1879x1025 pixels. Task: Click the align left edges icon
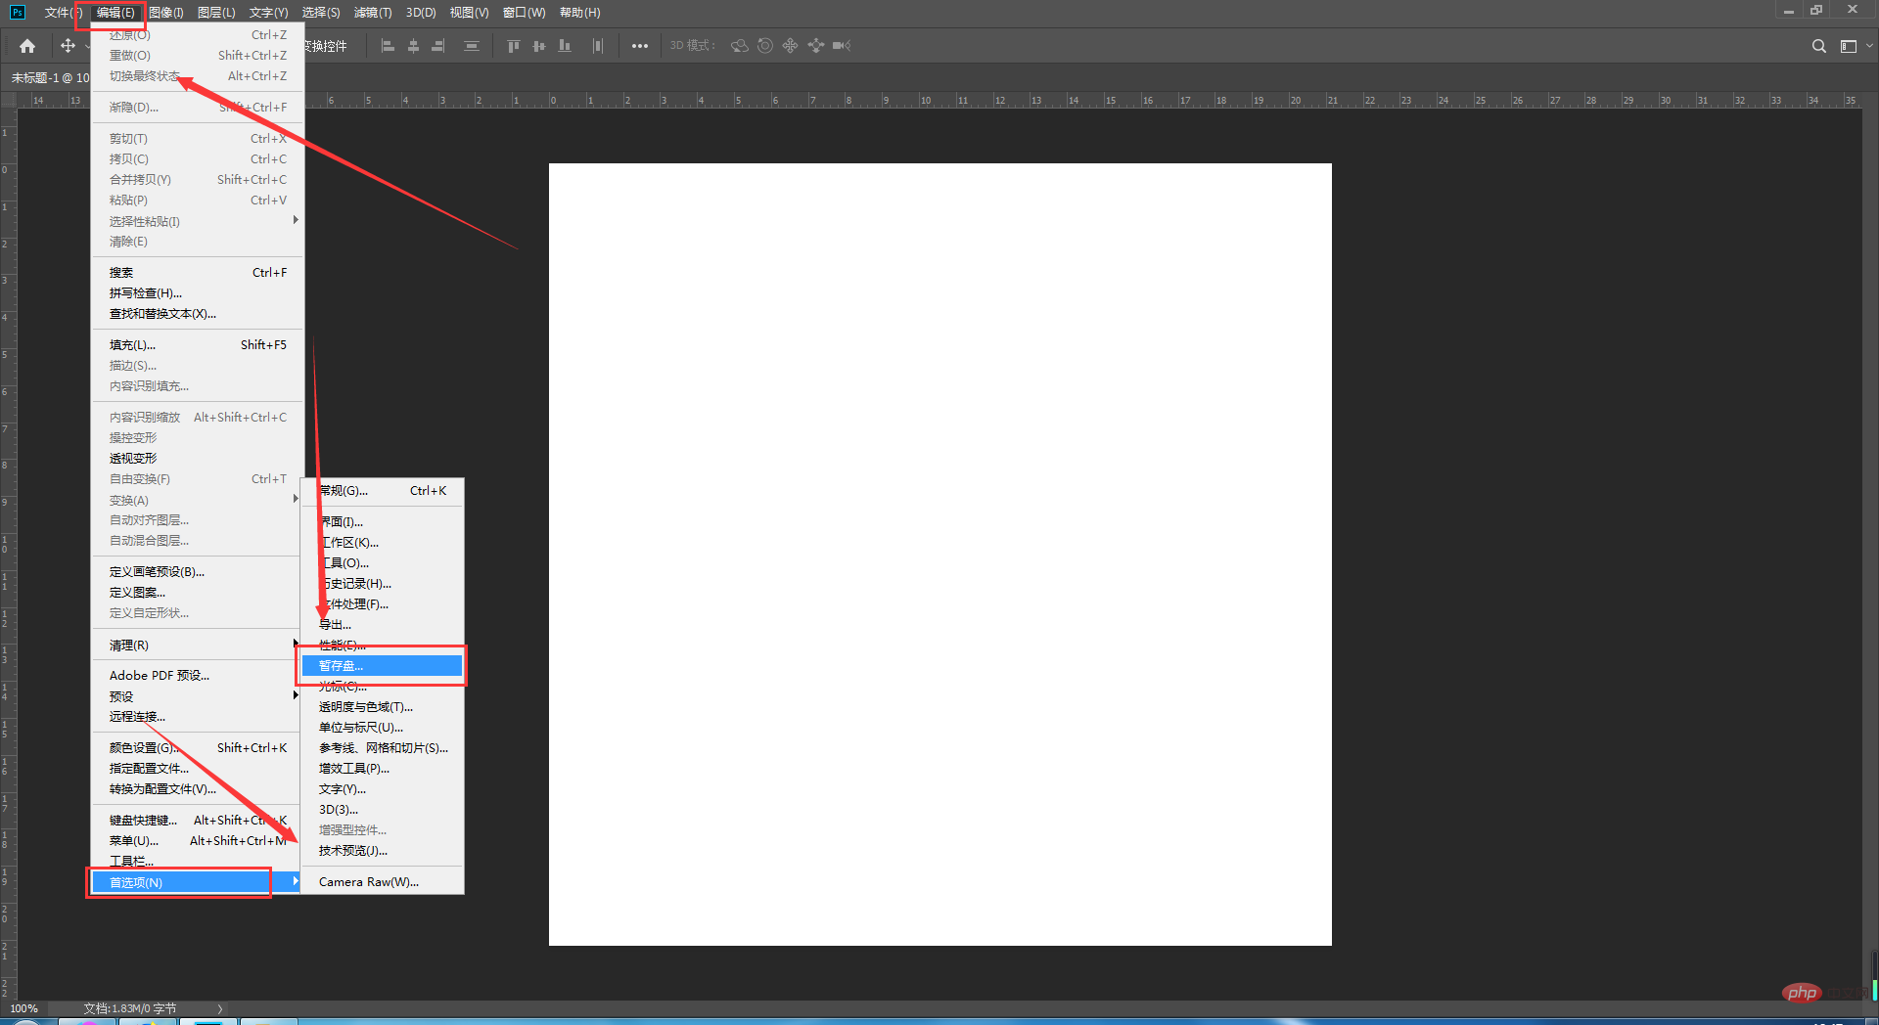click(x=388, y=46)
